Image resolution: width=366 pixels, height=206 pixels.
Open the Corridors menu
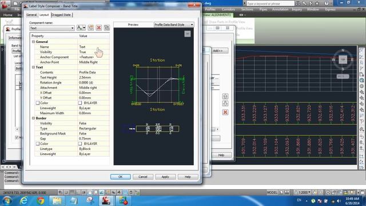pos(228,9)
